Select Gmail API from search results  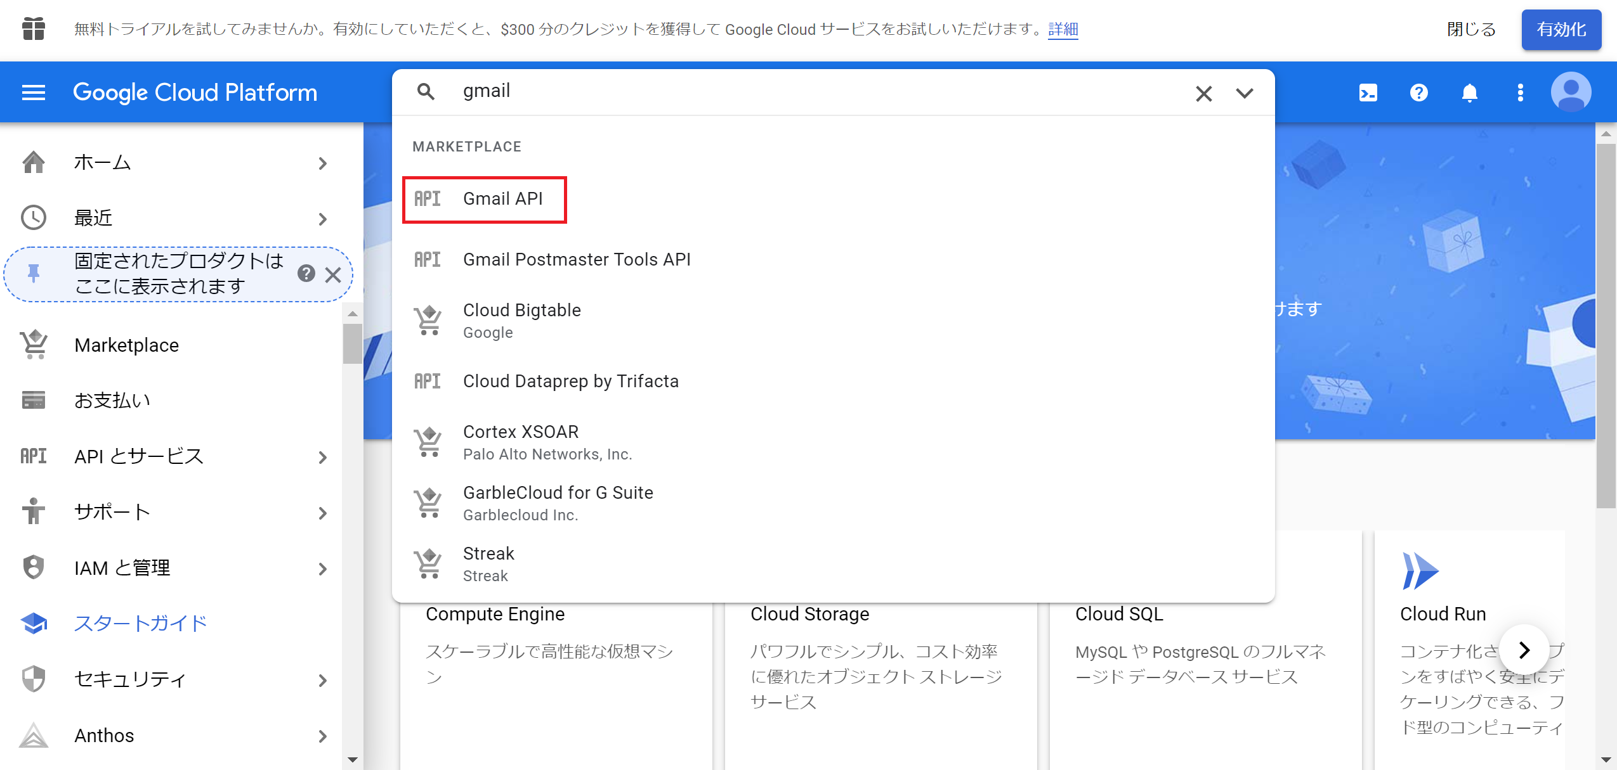[x=503, y=198]
